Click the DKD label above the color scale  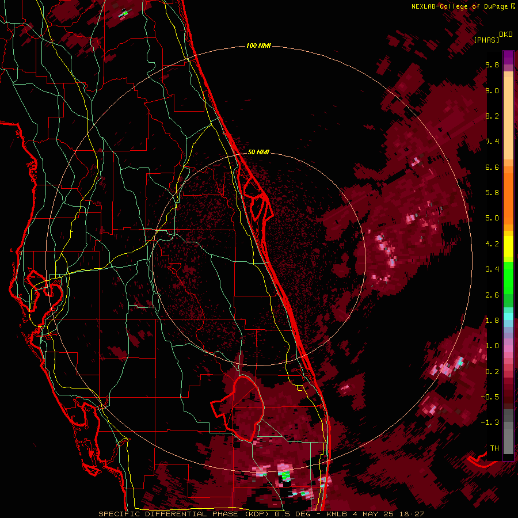click(506, 35)
